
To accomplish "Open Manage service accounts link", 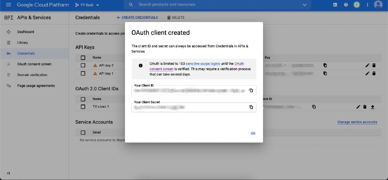I will pyautogui.click(x=357, y=122).
